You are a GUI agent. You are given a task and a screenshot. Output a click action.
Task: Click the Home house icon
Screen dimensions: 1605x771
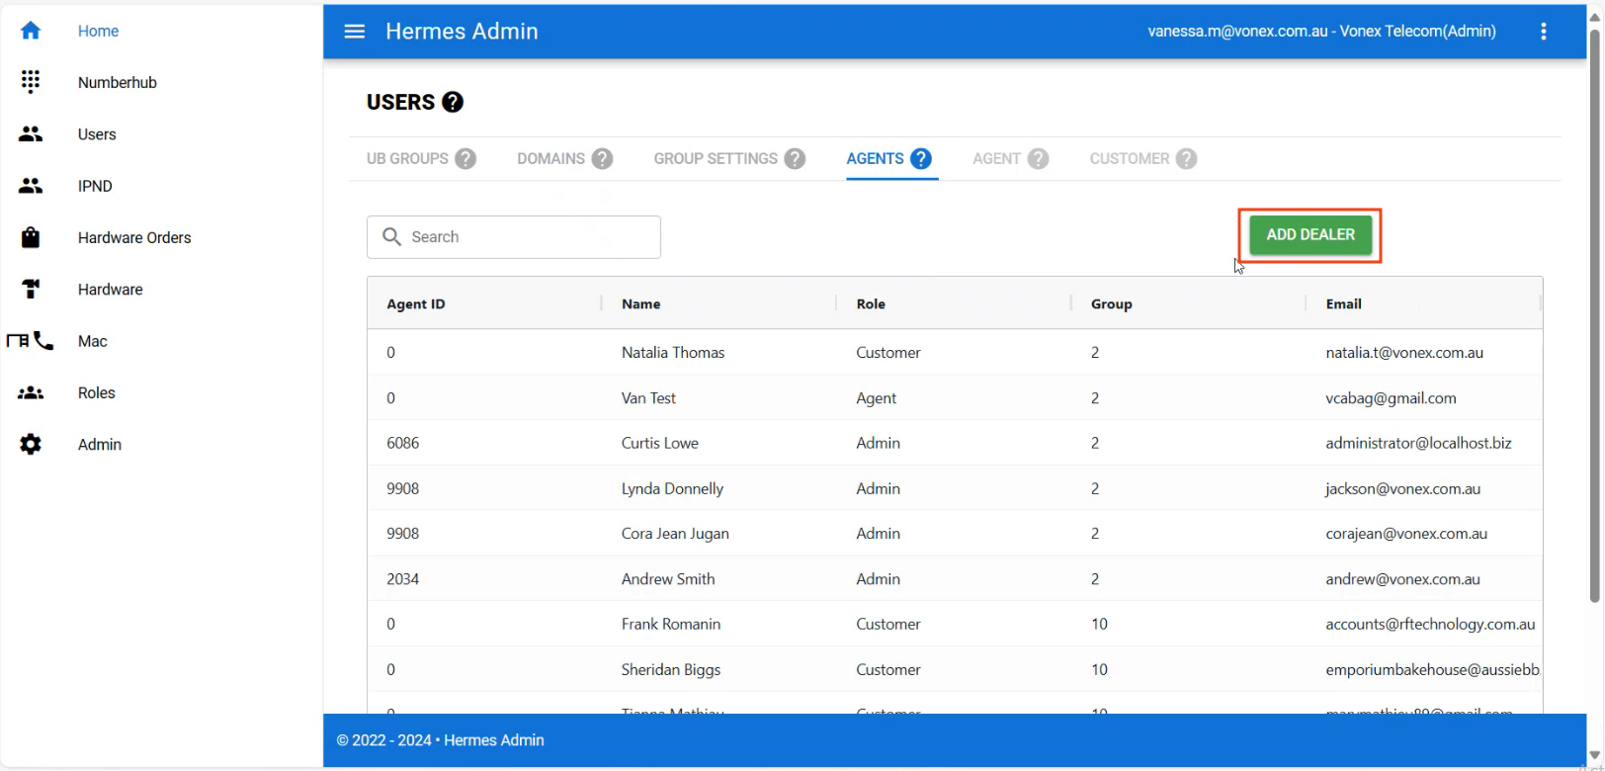coord(31,31)
